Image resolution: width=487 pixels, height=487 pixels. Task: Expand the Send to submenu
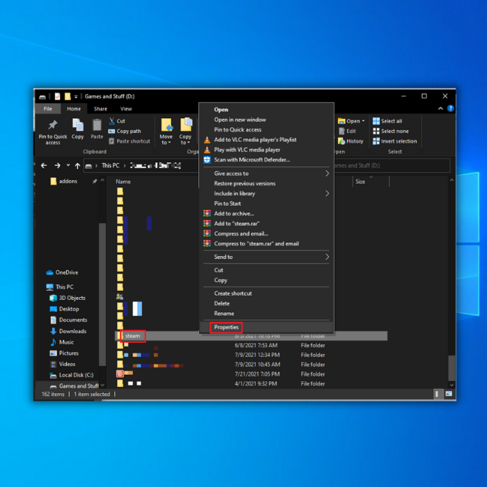click(x=327, y=257)
